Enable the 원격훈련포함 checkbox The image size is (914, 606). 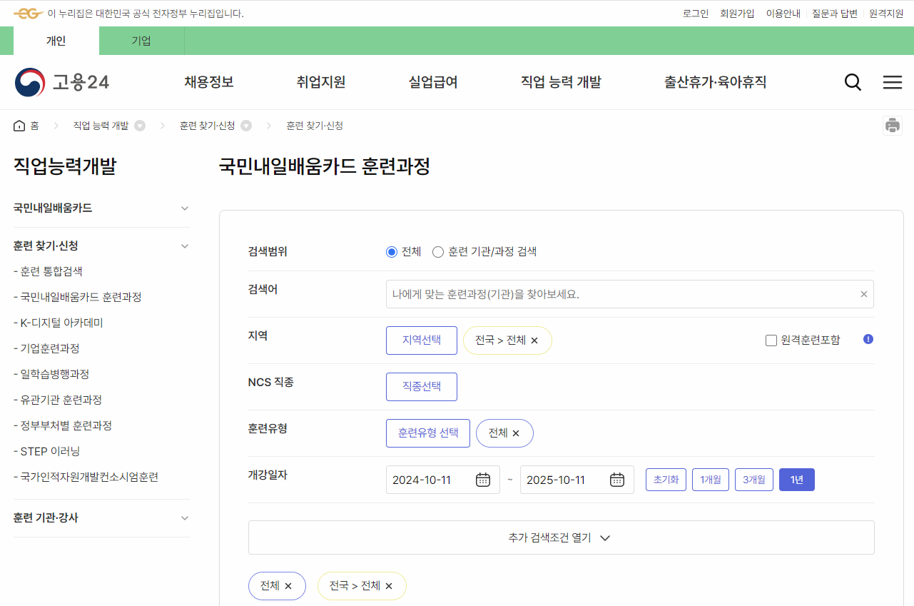point(771,340)
